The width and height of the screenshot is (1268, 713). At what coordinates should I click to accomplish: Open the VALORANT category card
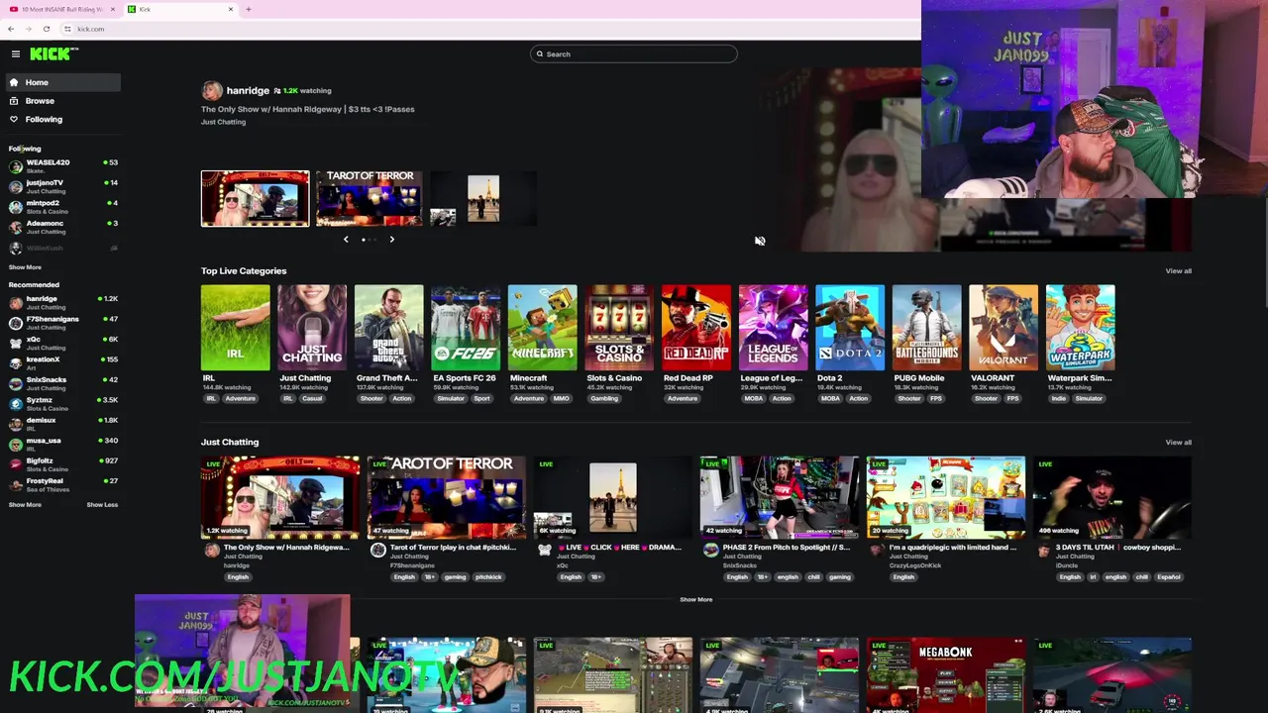pyautogui.click(x=1004, y=328)
